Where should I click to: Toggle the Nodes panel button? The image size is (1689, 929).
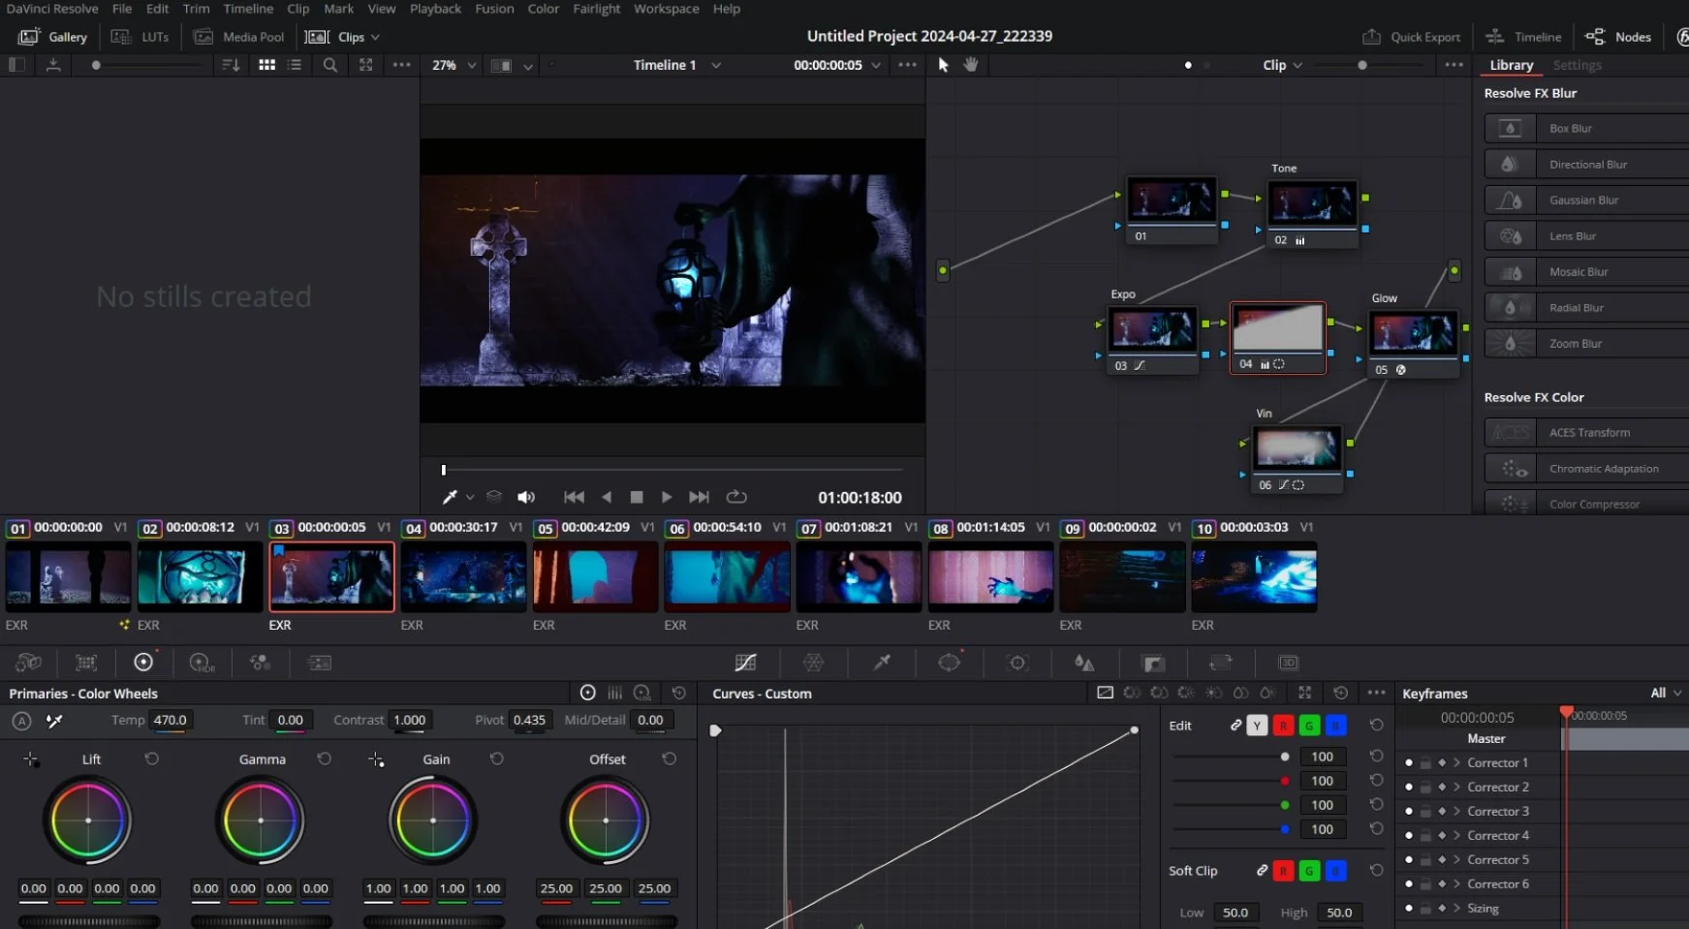tap(1618, 37)
